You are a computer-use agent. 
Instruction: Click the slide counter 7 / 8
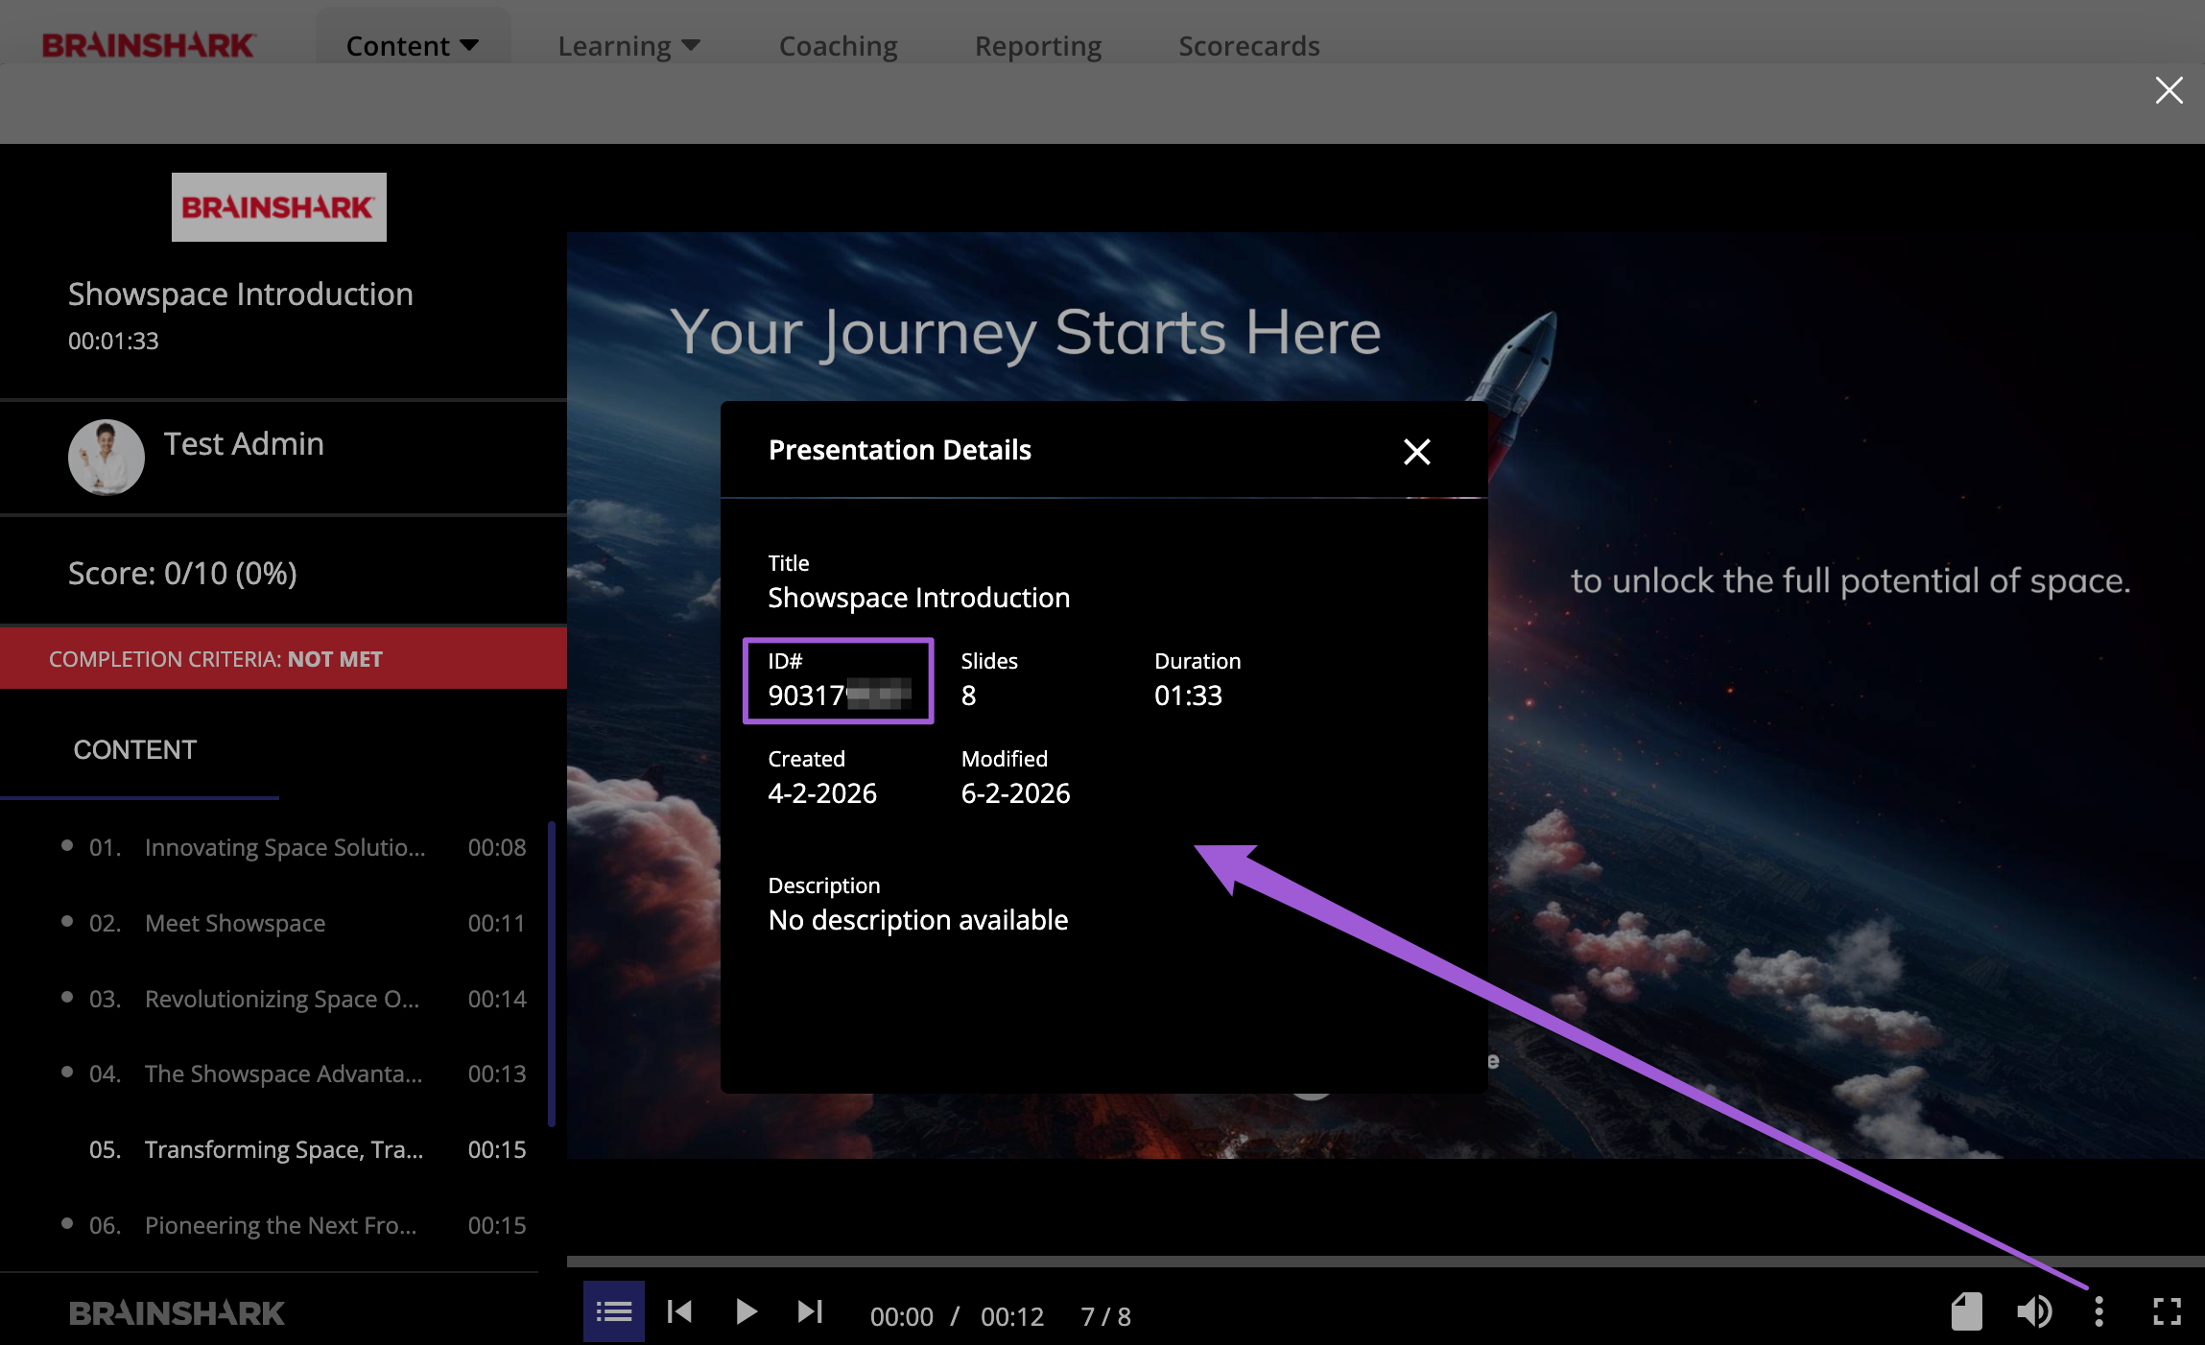pos(1105,1316)
